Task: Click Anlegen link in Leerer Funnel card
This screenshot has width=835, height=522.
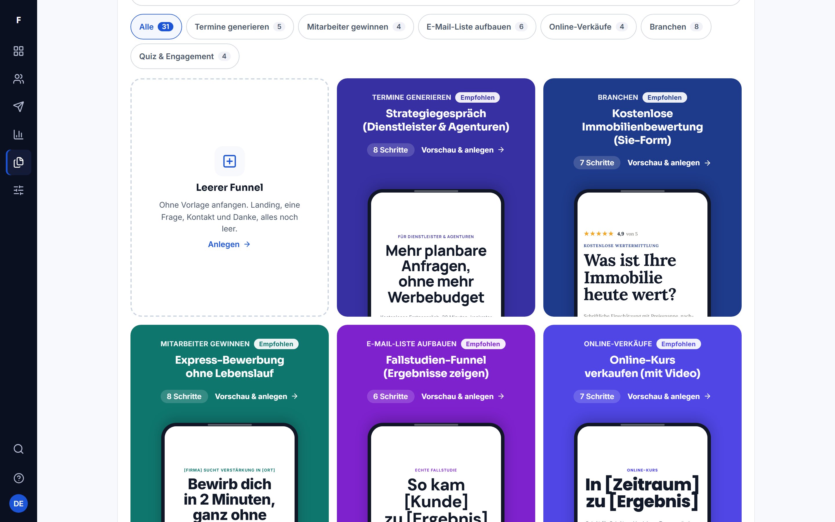Action: [229, 244]
